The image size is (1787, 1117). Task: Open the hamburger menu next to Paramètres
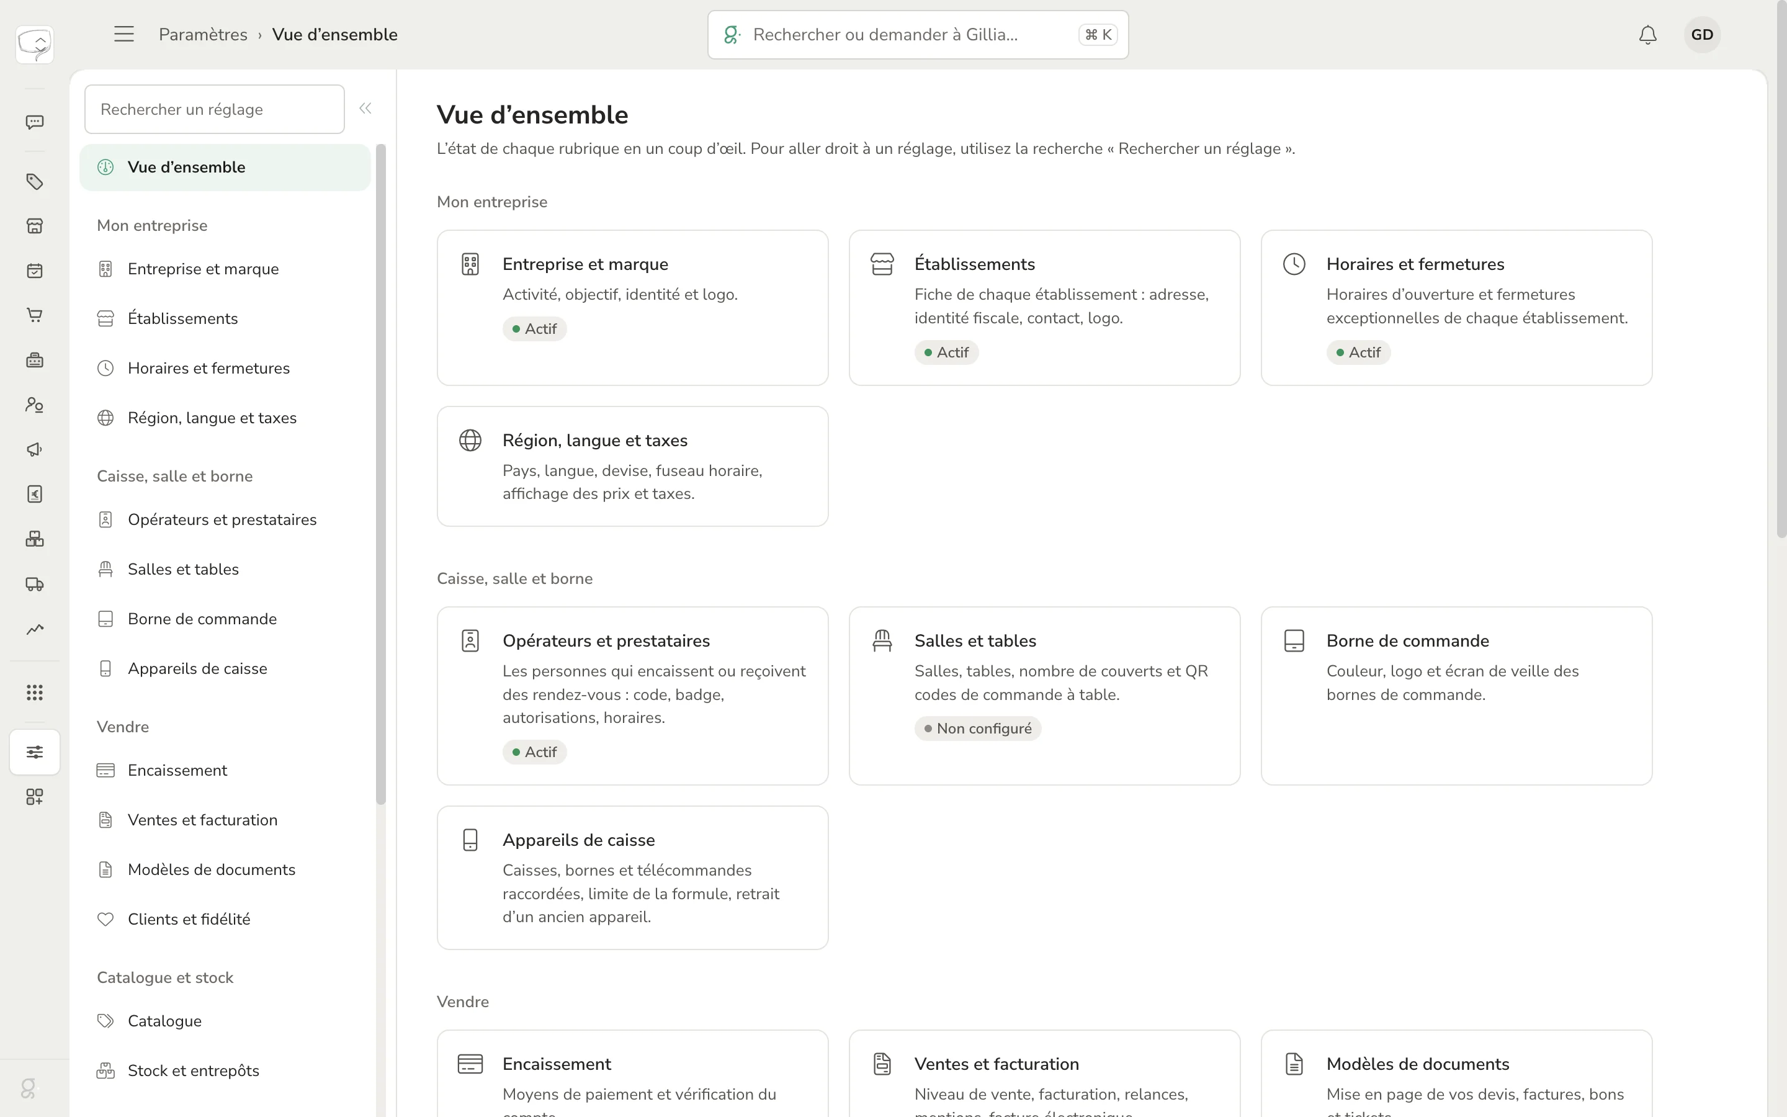pyautogui.click(x=124, y=34)
